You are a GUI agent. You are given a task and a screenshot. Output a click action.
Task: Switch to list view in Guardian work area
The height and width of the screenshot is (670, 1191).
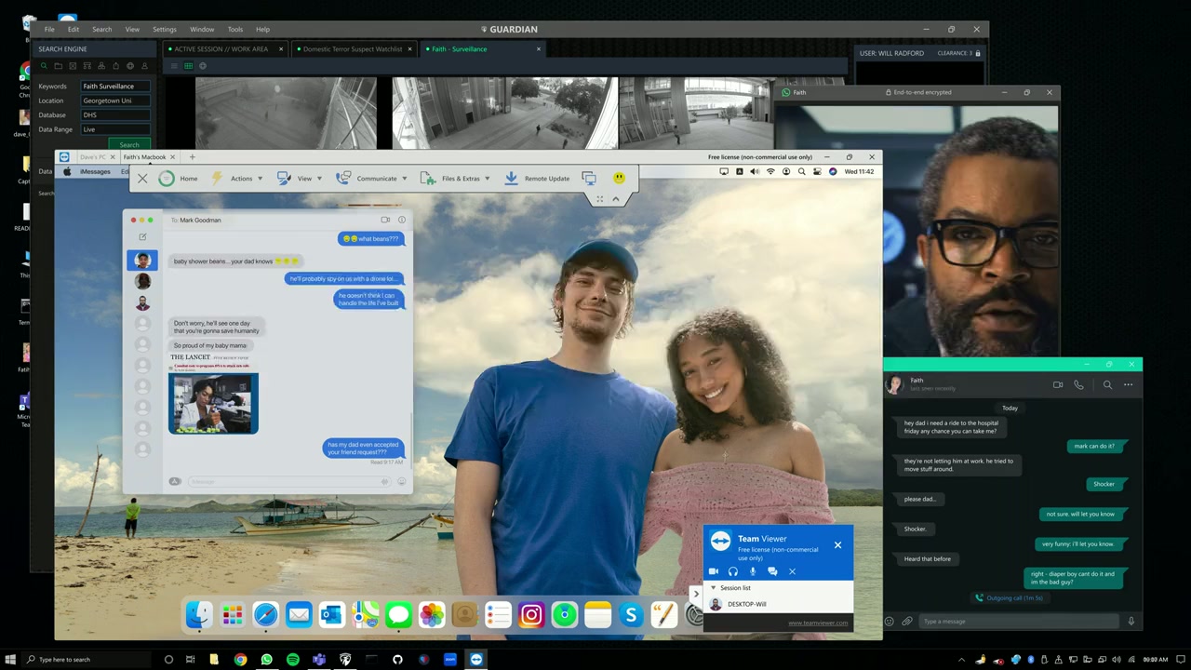point(173,66)
